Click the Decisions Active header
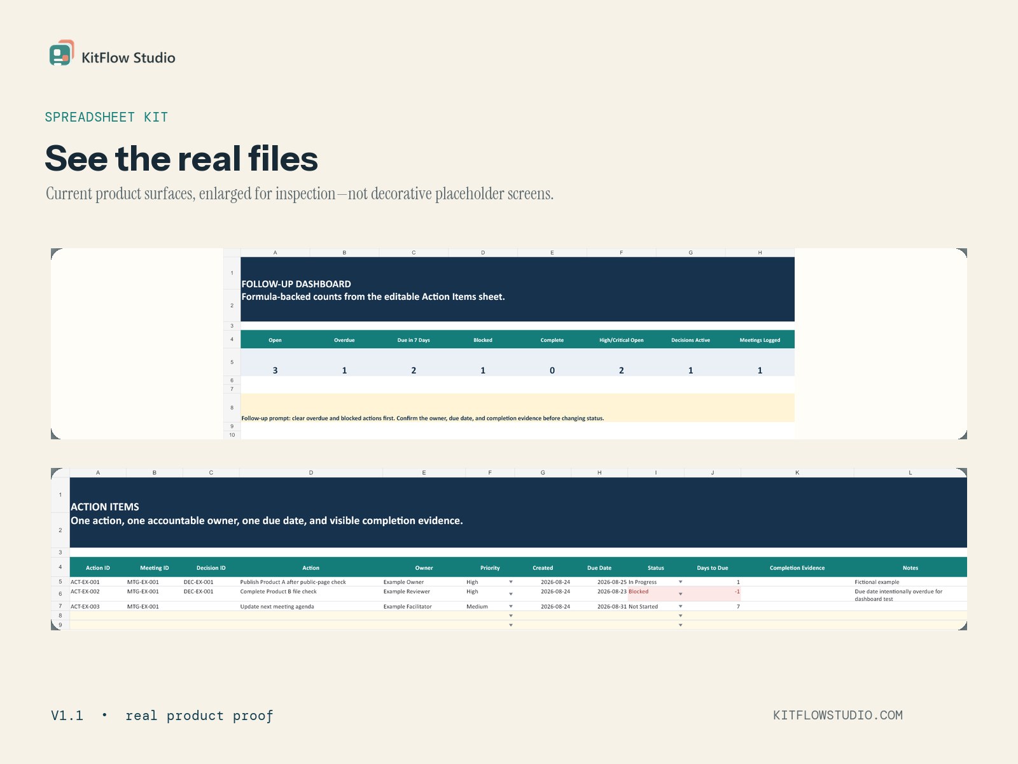This screenshot has width=1018, height=764. point(691,340)
